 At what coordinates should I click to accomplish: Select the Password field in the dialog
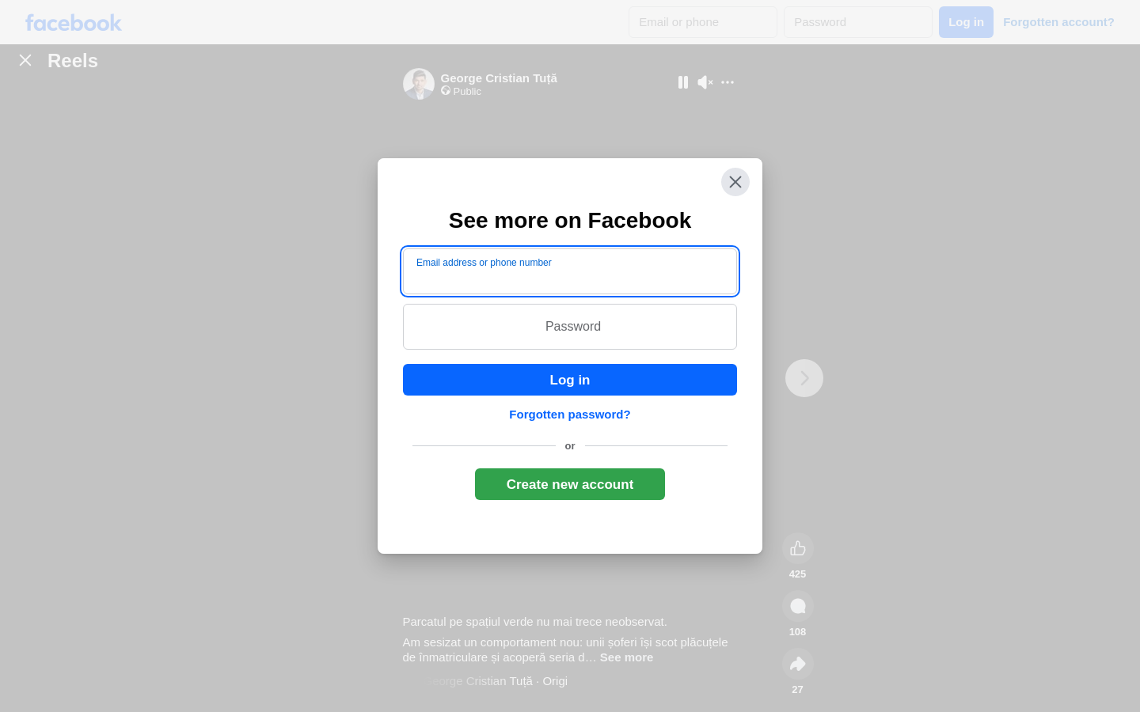tap(570, 327)
